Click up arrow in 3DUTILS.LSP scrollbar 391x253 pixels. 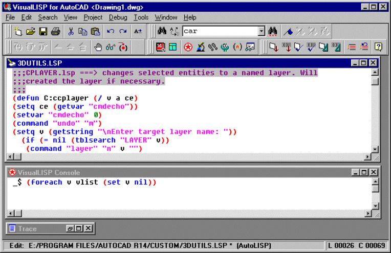tap(375, 73)
